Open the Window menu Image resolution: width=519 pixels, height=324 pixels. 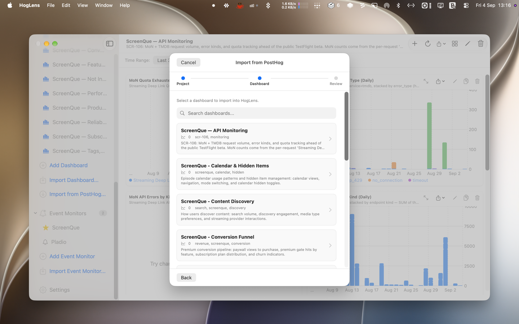104,5
